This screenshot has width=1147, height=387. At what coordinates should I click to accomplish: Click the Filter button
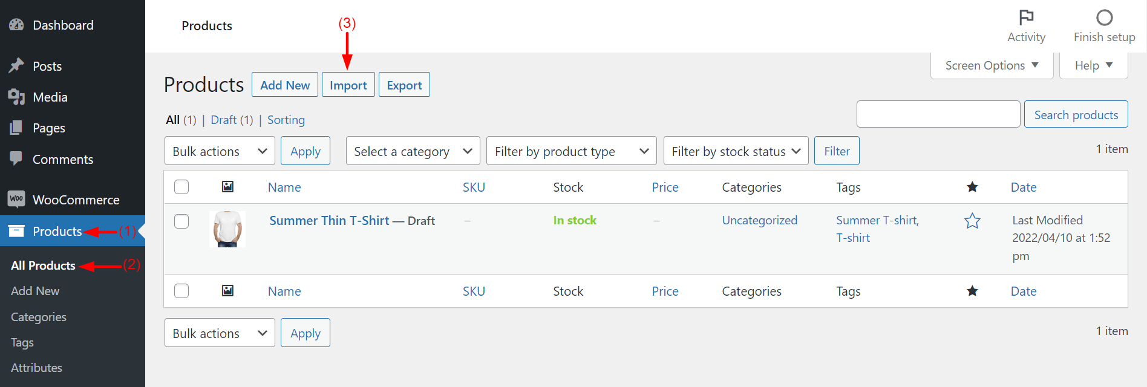pyautogui.click(x=837, y=151)
